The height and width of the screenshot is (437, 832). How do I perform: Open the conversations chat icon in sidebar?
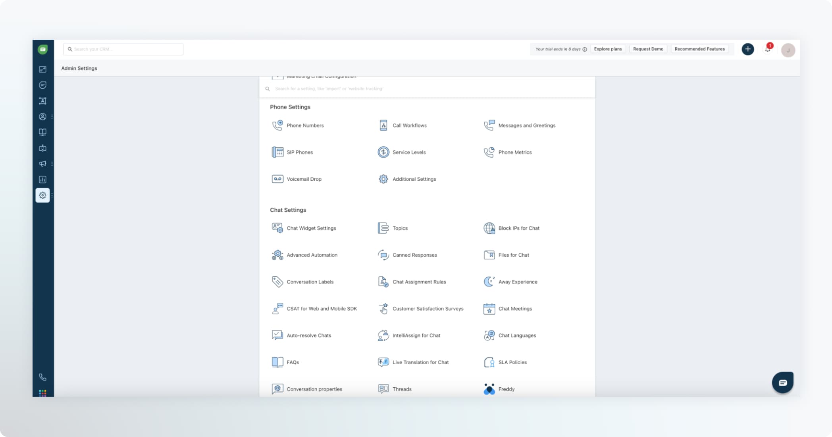tap(42, 85)
